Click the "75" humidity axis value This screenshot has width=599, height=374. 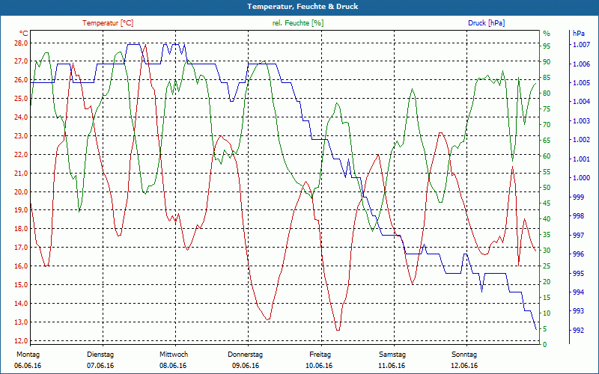pyautogui.click(x=547, y=109)
